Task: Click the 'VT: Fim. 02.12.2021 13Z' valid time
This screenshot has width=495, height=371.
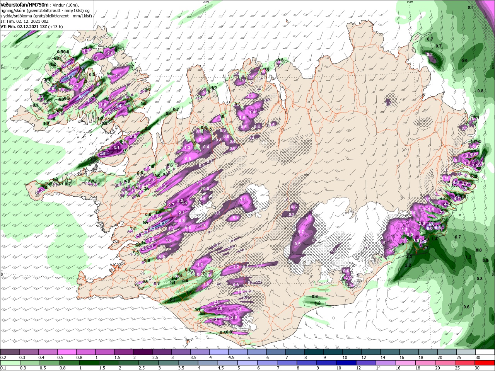Action: pyautogui.click(x=24, y=27)
